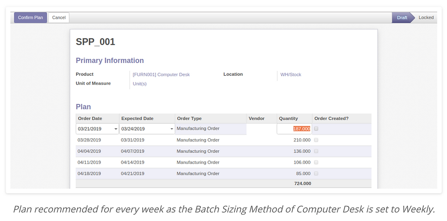Toggle Order Created checkbox in 04/04/2019 row
The height and width of the screenshot is (221, 447).
click(x=316, y=151)
